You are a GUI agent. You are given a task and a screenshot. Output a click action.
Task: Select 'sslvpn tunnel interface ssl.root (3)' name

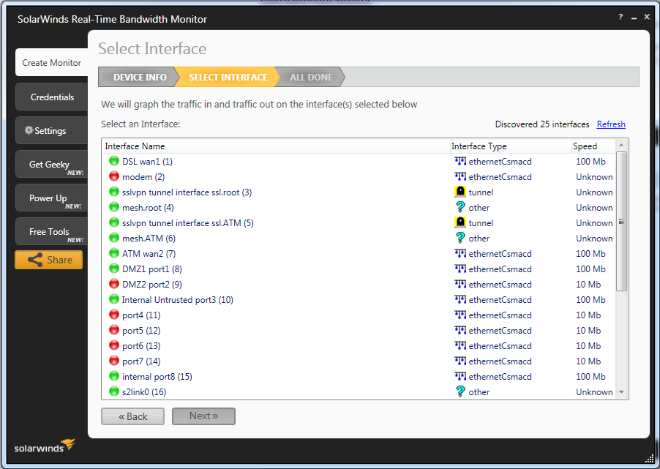coord(187,192)
